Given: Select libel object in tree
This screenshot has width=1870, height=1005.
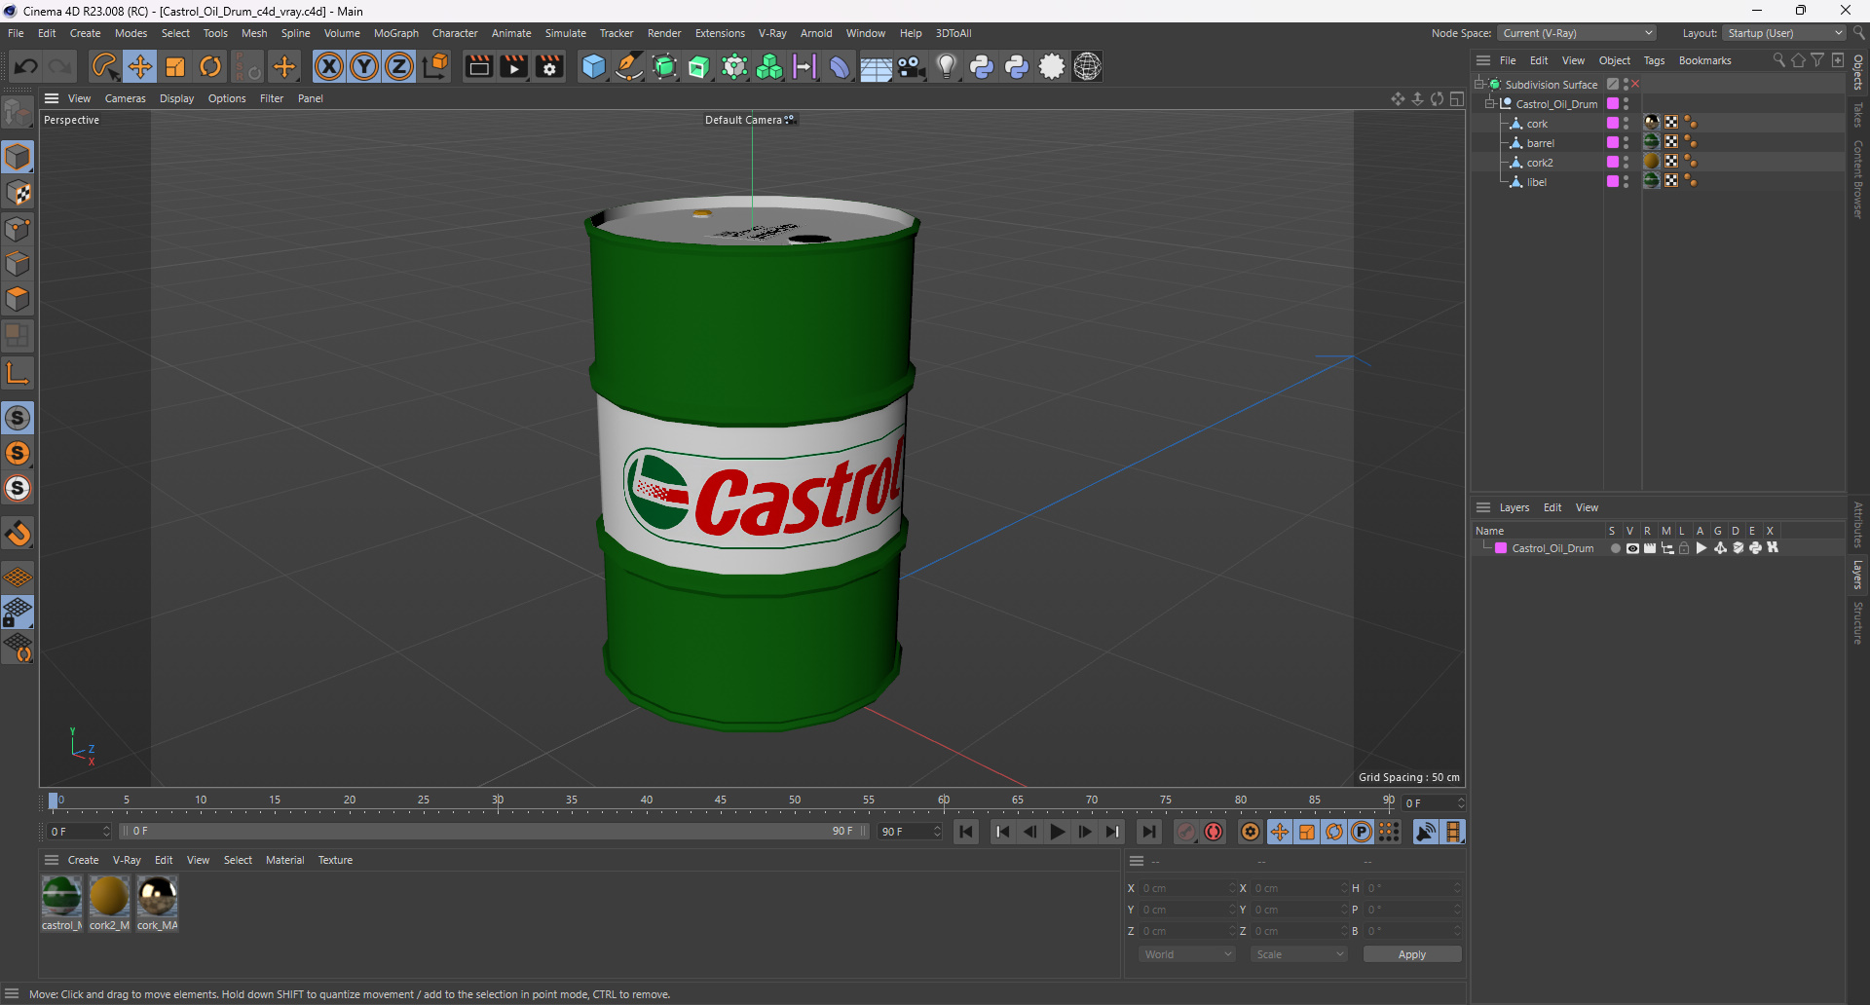Looking at the screenshot, I should [1536, 182].
